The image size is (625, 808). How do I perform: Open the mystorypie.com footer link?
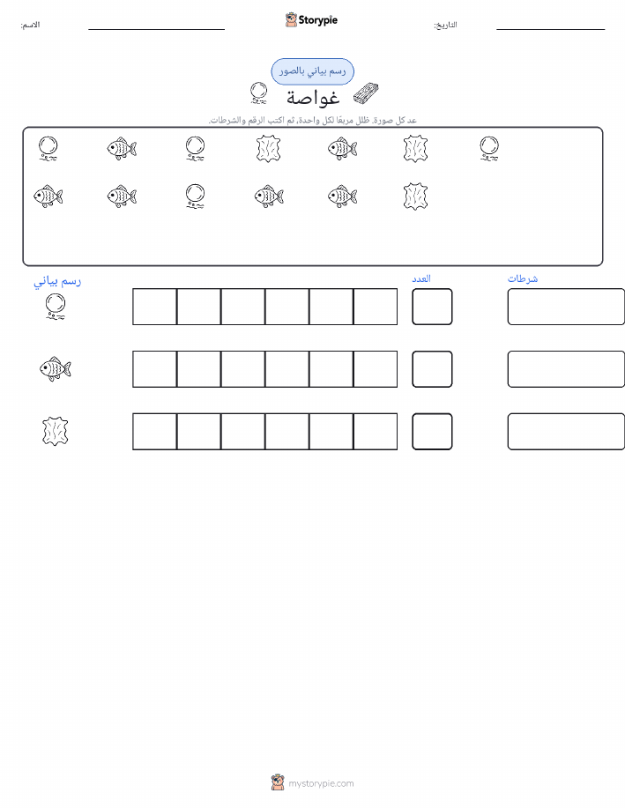(x=312, y=782)
